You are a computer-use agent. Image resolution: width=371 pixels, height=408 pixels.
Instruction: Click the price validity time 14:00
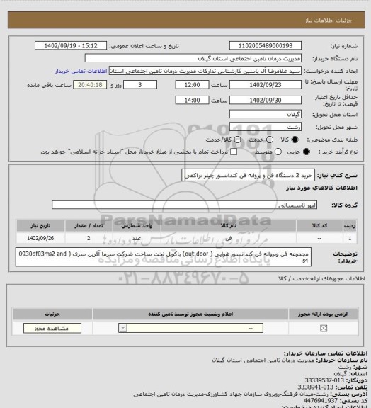[193, 100]
